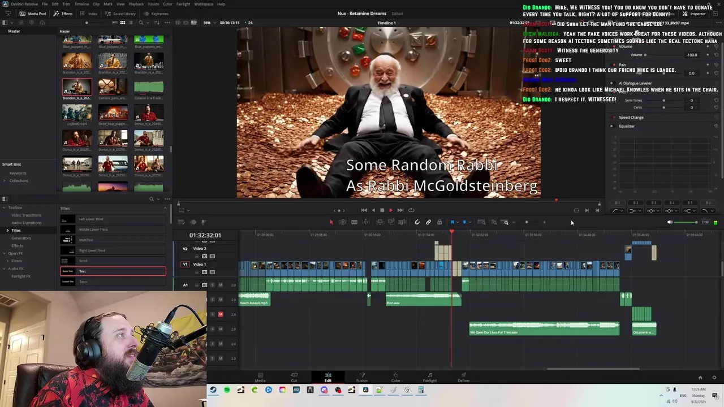Viewport: 724px width, 407px height.
Task: Switch to the Fusion page
Action: [362, 377]
